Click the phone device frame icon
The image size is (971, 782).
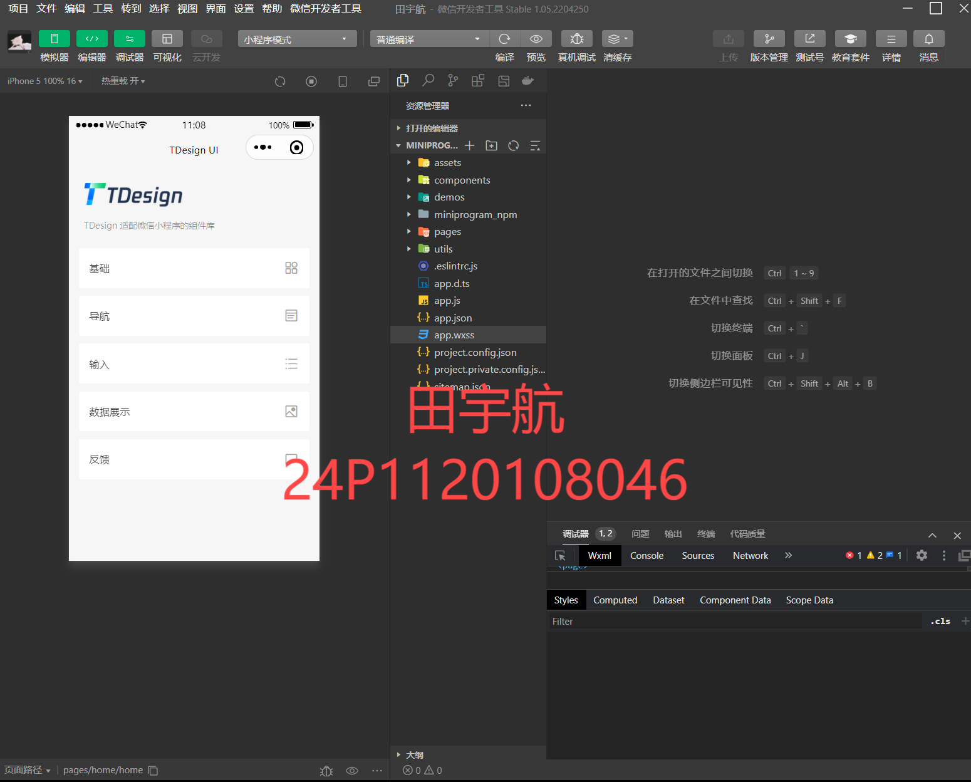(343, 81)
